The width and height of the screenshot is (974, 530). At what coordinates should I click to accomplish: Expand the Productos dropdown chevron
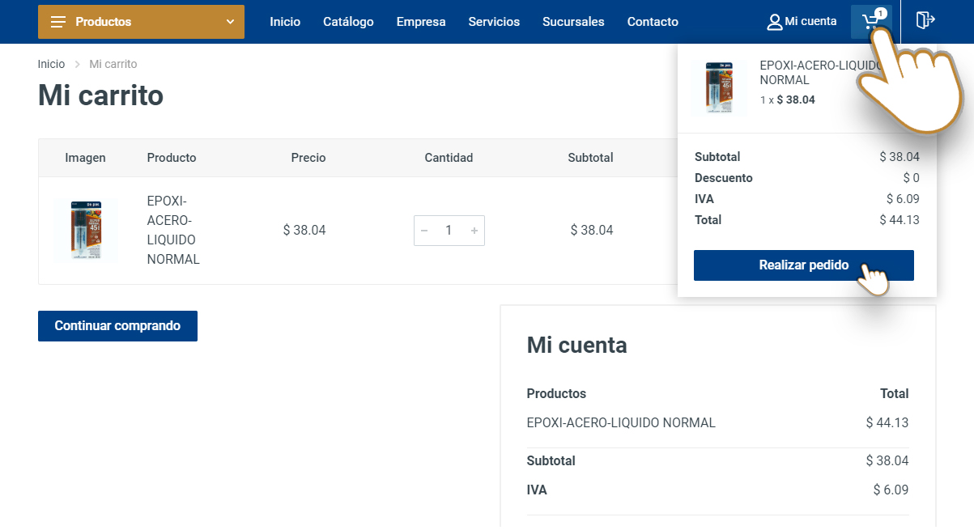[x=230, y=22]
